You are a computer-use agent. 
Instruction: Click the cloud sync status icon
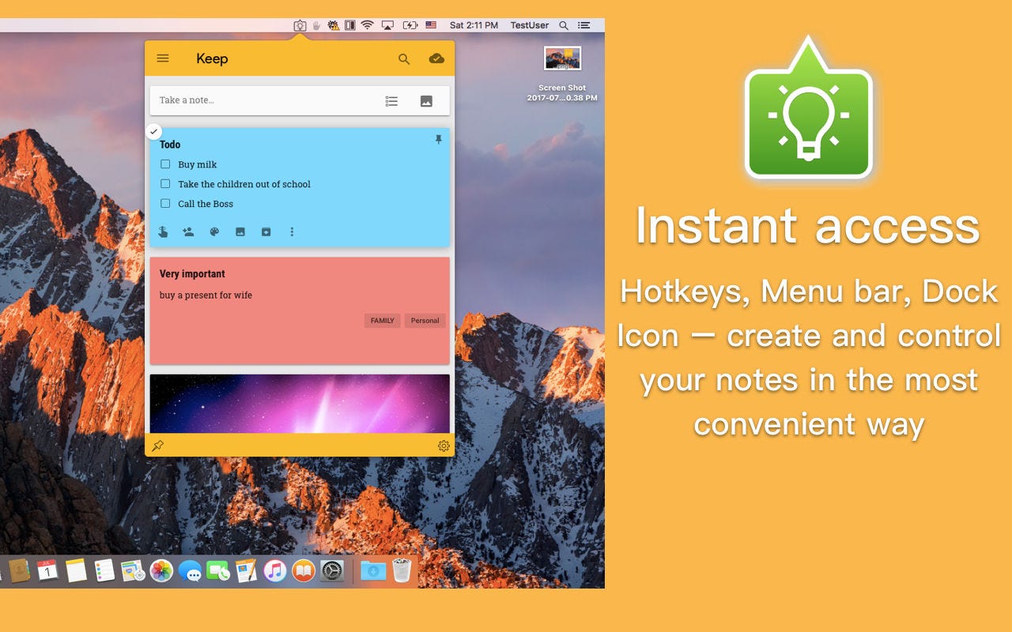point(436,58)
